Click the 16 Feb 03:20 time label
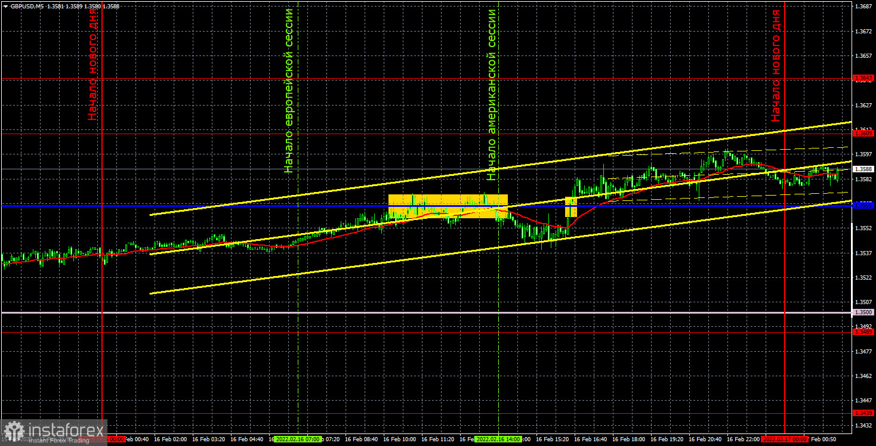The image size is (876, 446). 208,439
